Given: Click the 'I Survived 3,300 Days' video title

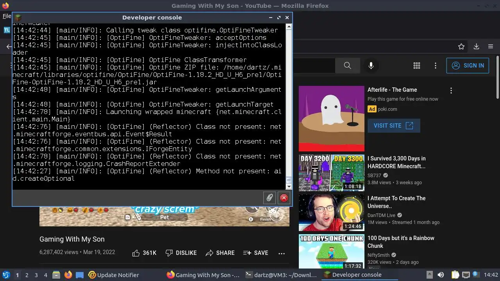Looking at the screenshot, I should (396, 162).
